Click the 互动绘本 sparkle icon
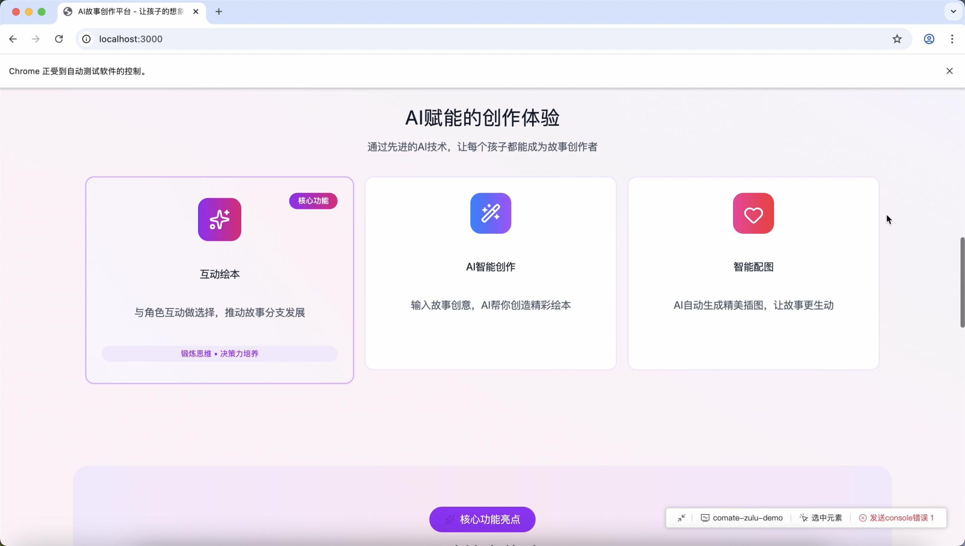Screen dimensions: 965x546 pos(219,220)
